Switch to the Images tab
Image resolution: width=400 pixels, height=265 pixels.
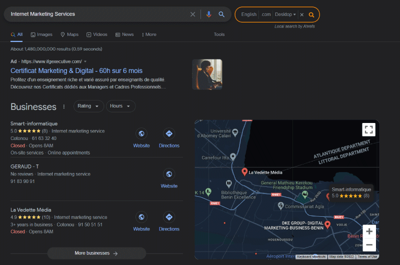41,34
